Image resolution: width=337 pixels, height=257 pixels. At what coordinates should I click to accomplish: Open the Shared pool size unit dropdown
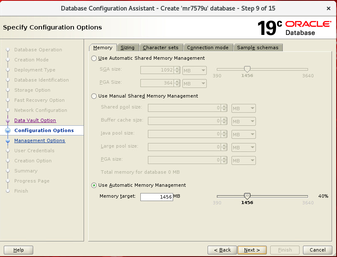tap(244, 109)
